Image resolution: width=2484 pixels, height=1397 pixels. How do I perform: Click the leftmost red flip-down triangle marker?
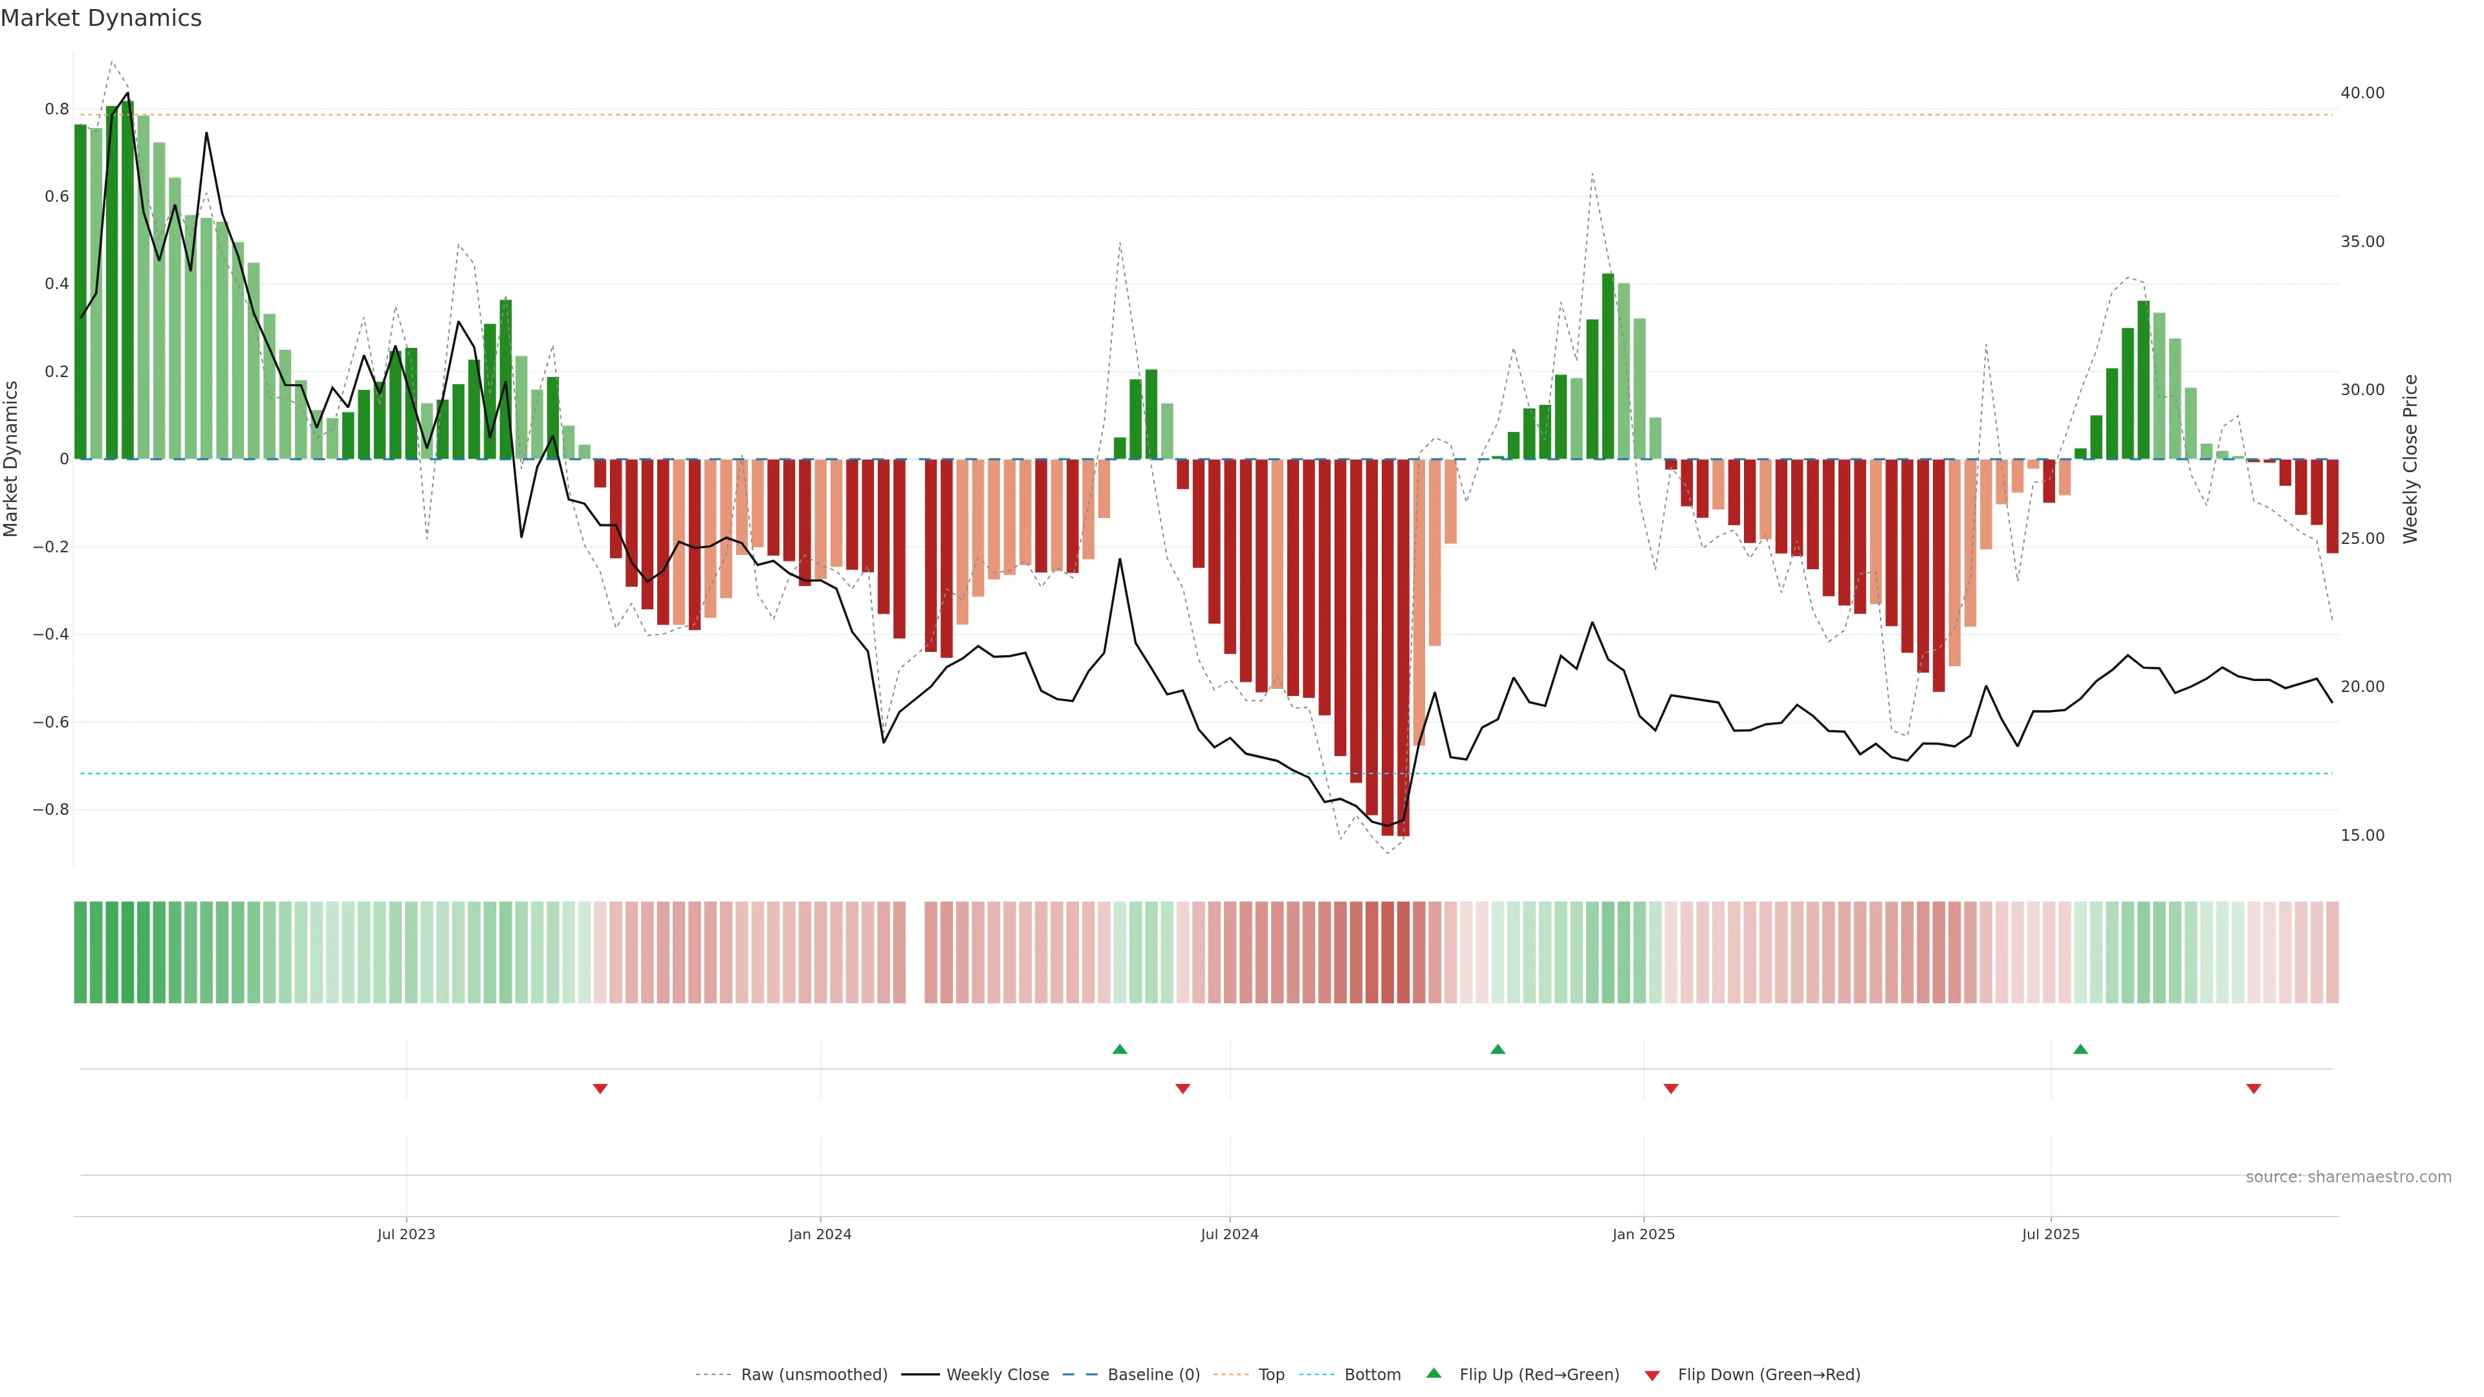600,1088
